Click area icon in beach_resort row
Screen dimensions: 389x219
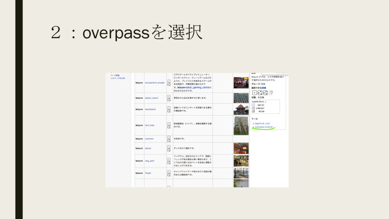[x=169, y=100]
